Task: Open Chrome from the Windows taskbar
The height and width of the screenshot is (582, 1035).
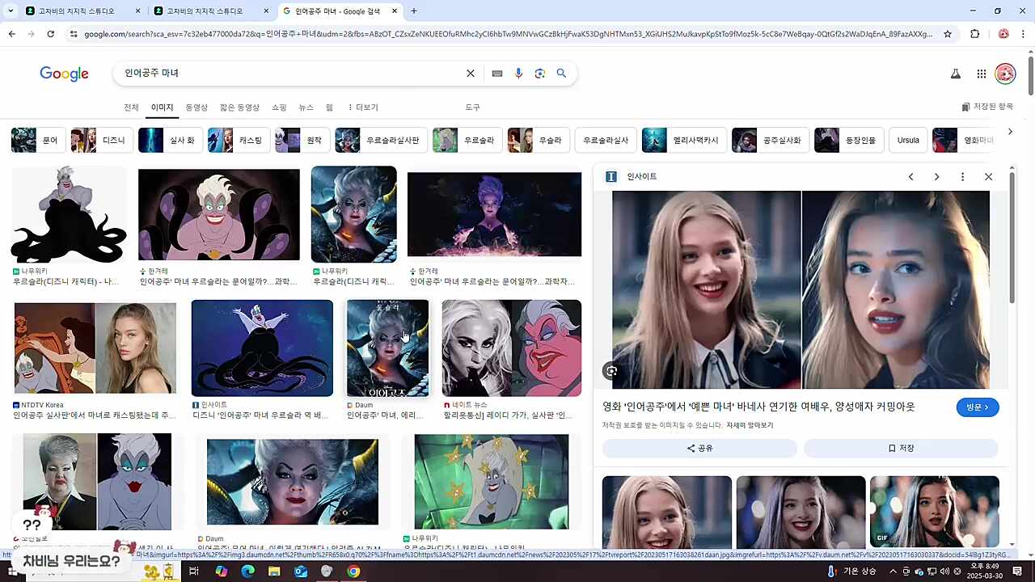Action: 353,571
